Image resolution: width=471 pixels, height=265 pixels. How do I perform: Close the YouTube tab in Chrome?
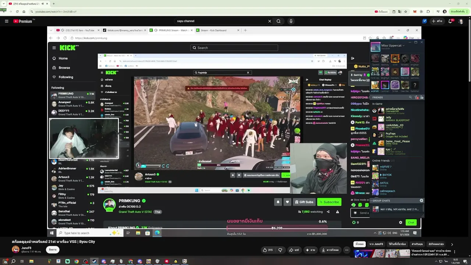47,4
